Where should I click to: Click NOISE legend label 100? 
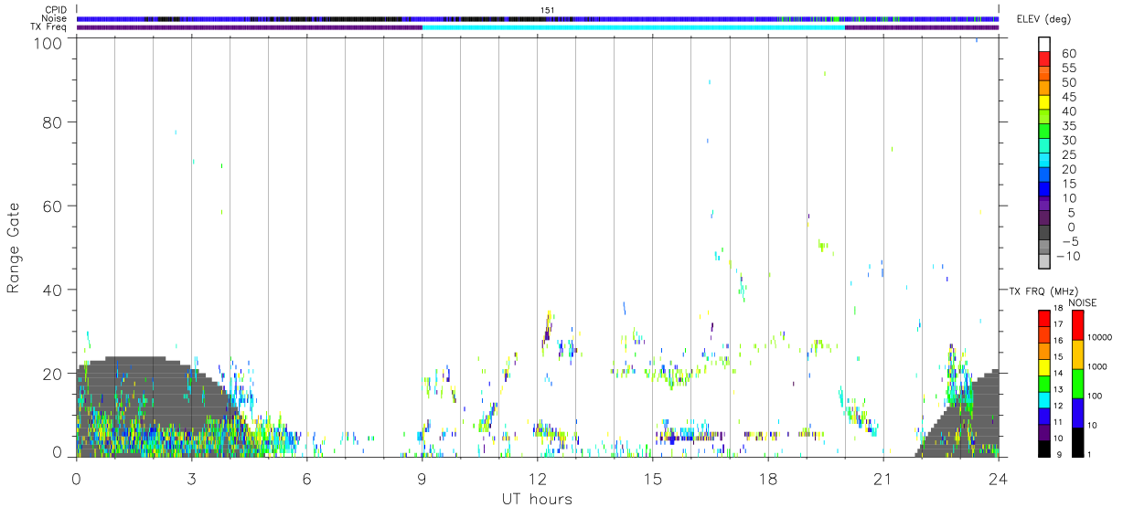(x=1096, y=396)
